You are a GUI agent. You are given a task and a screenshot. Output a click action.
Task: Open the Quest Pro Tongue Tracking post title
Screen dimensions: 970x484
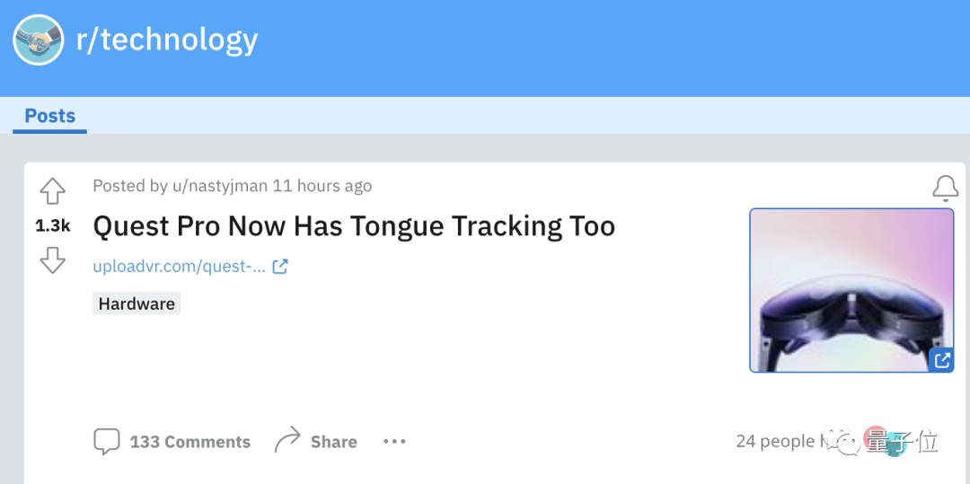[x=354, y=226]
